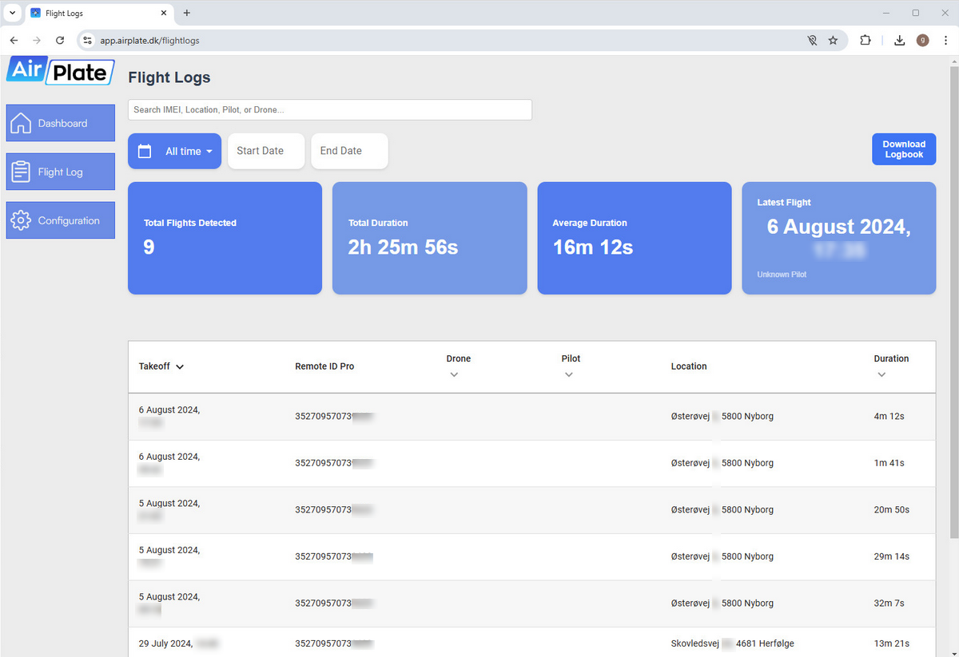Select the flight row with duration 29m 14s
Screen dimensions: 959x657
tap(531, 556)
